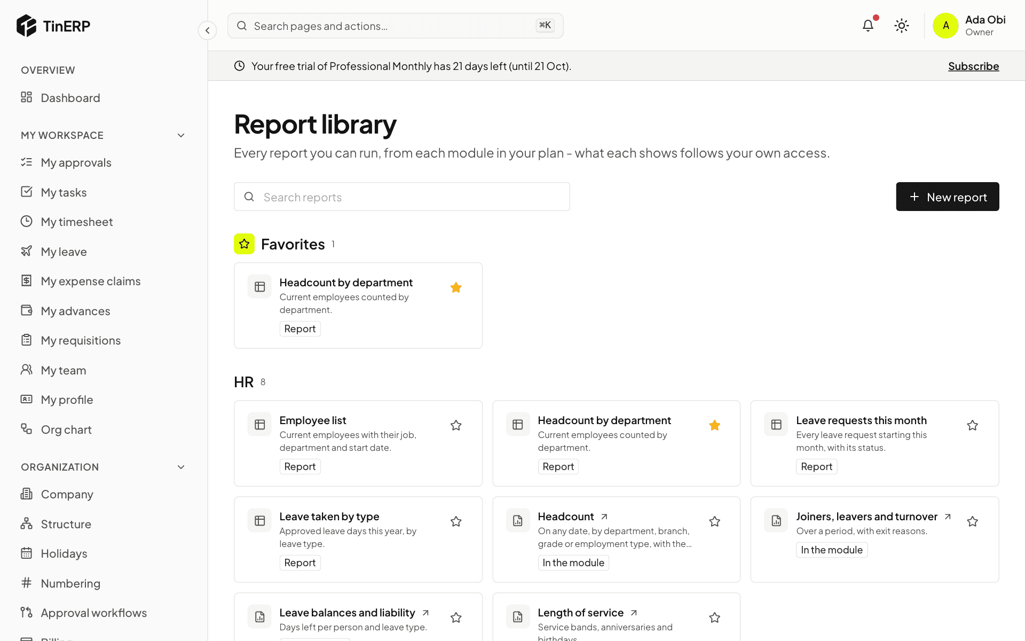The width and height of the screenshot is (1025, 641).
Task: Unfavorite Headcount by department in Favorites
Action: (x=456, y=287)
